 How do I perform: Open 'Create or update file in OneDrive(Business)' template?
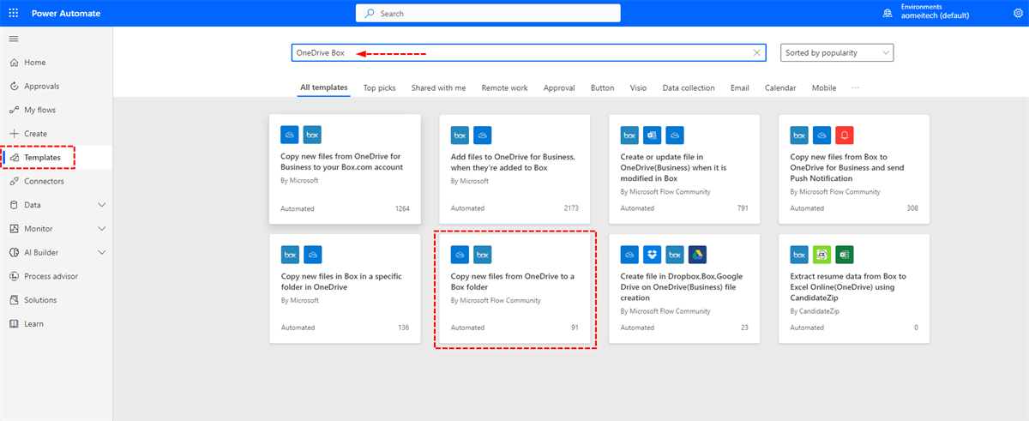click(x=684, y=168)
